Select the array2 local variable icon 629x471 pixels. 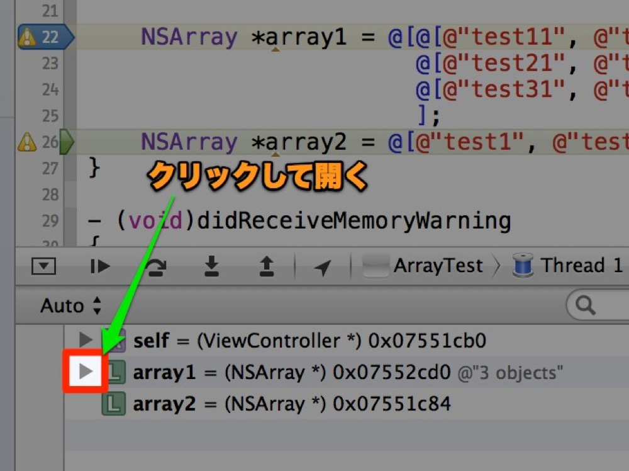tap(113, 404)
